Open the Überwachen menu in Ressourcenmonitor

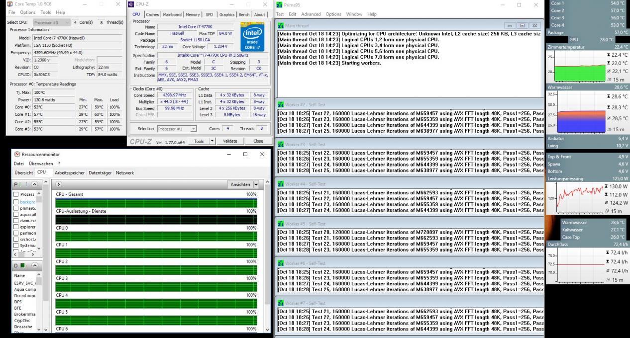pos(41,164)
